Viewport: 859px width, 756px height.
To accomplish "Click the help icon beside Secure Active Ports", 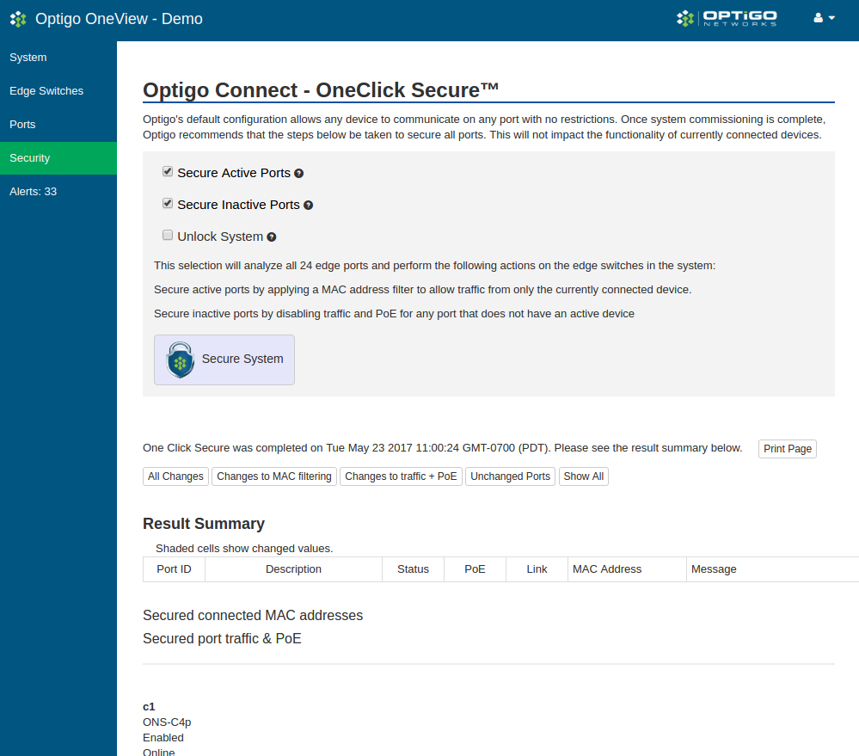I will (x=299, y=174).
